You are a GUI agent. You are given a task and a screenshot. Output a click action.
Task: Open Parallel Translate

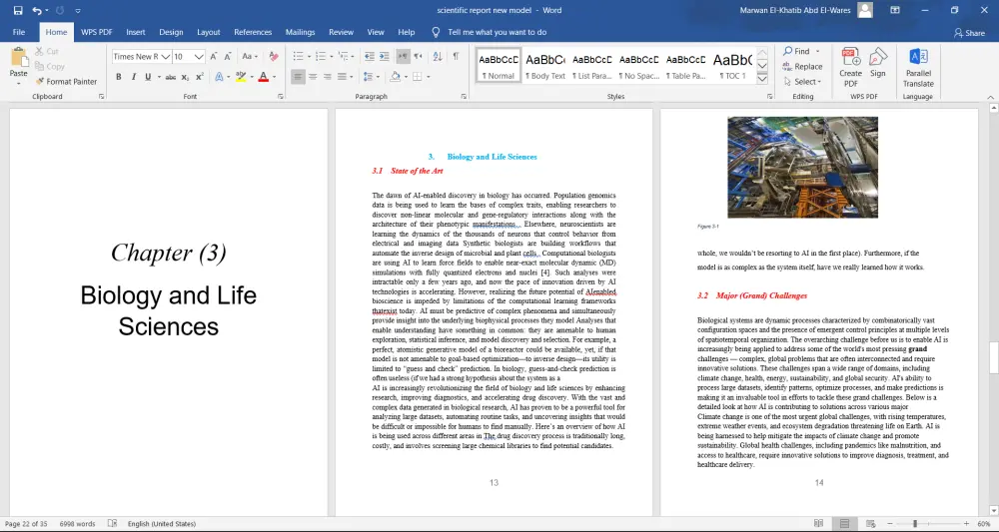click(x=918, y=68)
